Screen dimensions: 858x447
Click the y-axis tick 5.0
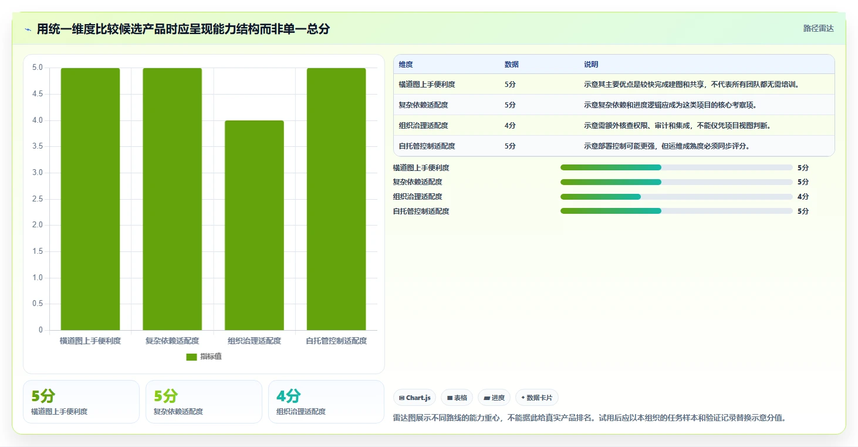pyautogui.click(x=38, y=68)
